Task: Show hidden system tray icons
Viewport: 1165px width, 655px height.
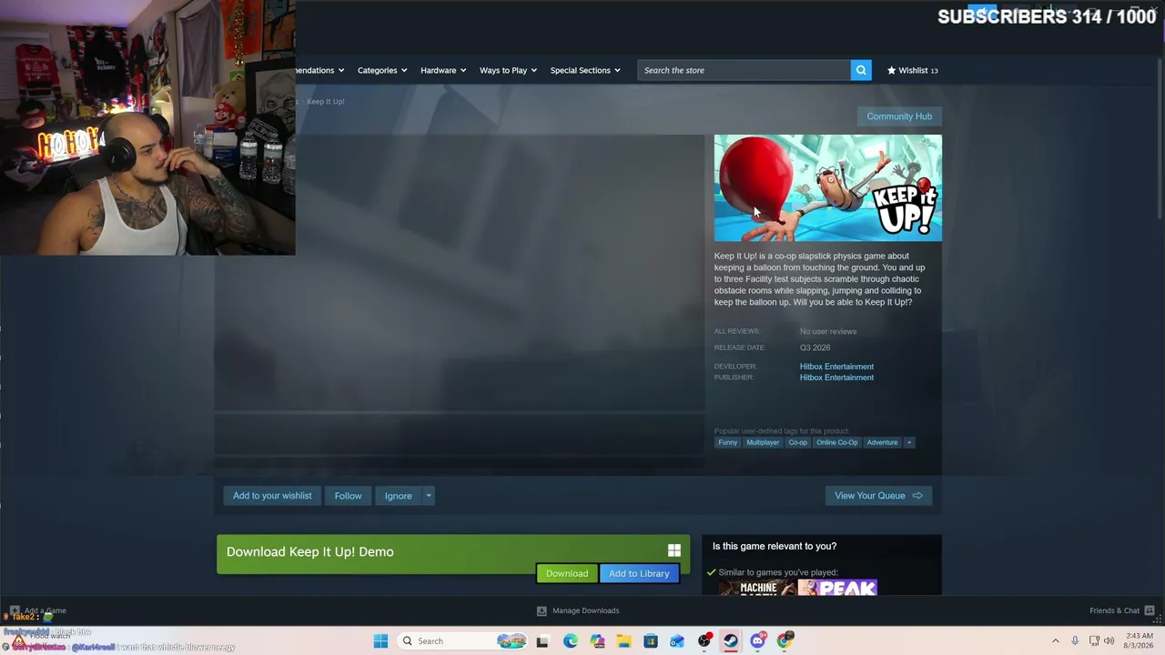Action: pyautogui.click(x=1056, y=640)
